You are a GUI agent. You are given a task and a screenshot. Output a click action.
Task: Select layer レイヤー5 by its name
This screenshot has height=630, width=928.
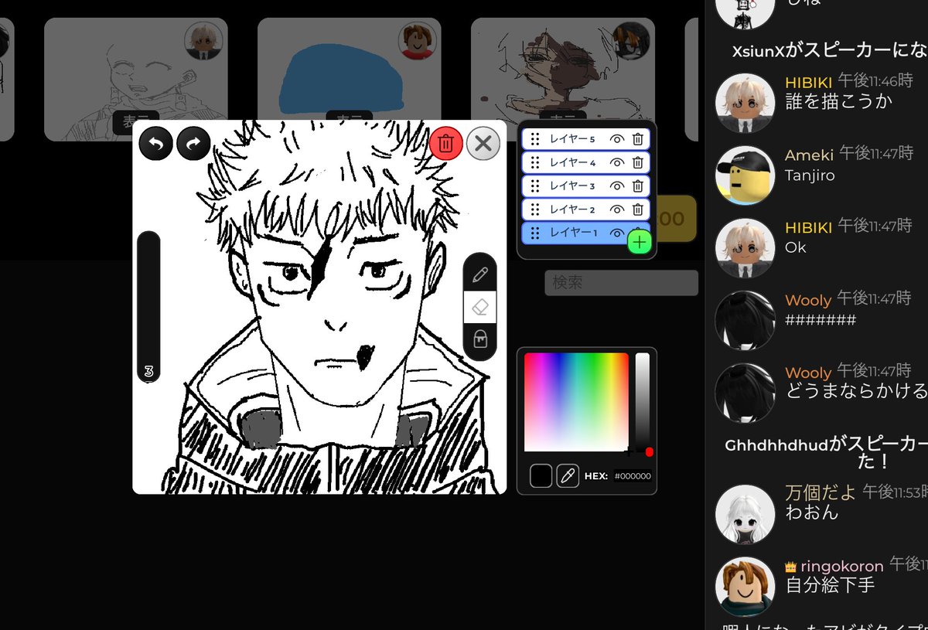tap(572, 139)
